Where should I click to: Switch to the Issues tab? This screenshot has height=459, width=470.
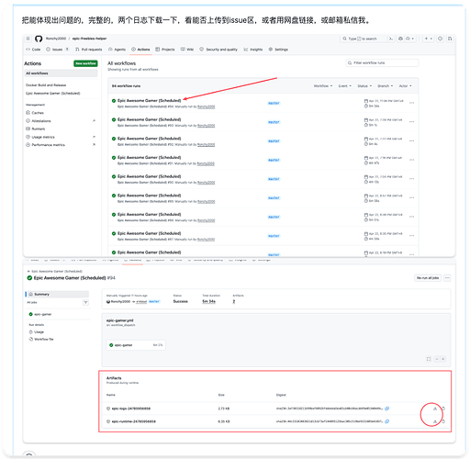pyautogui.click(x=57, y=50)
